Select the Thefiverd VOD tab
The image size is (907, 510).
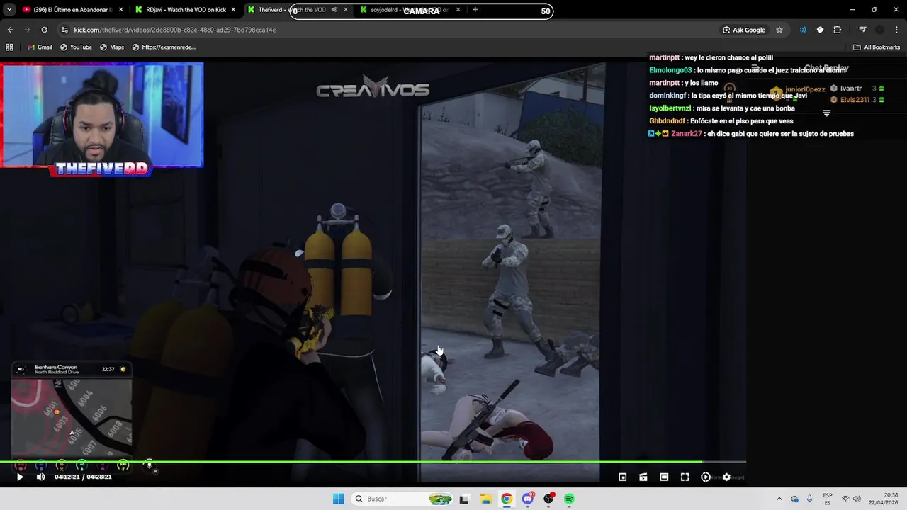pos(298,10)
